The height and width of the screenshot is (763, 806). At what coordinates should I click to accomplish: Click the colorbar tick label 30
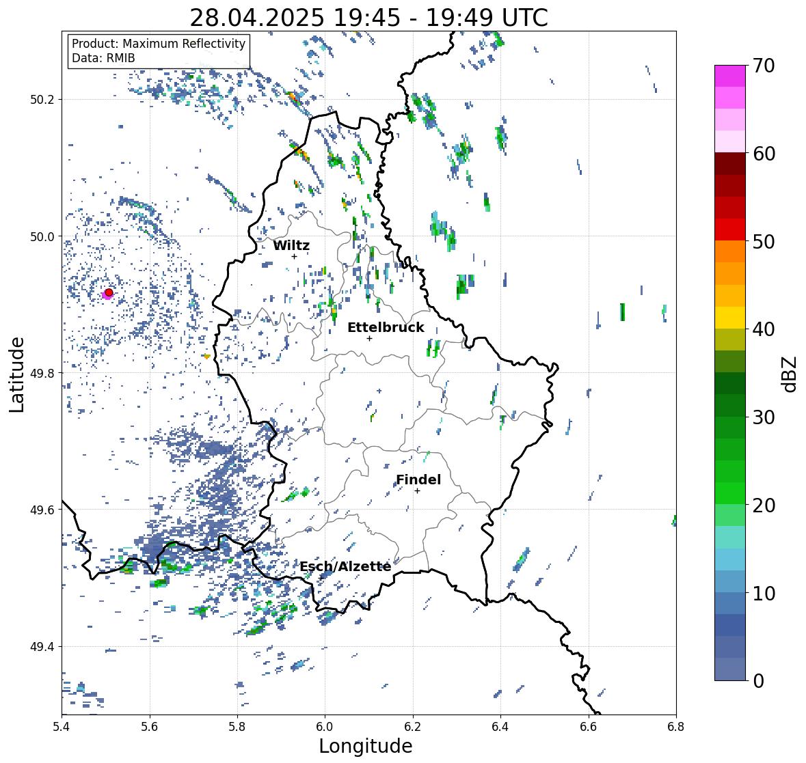tap(764, 417)
